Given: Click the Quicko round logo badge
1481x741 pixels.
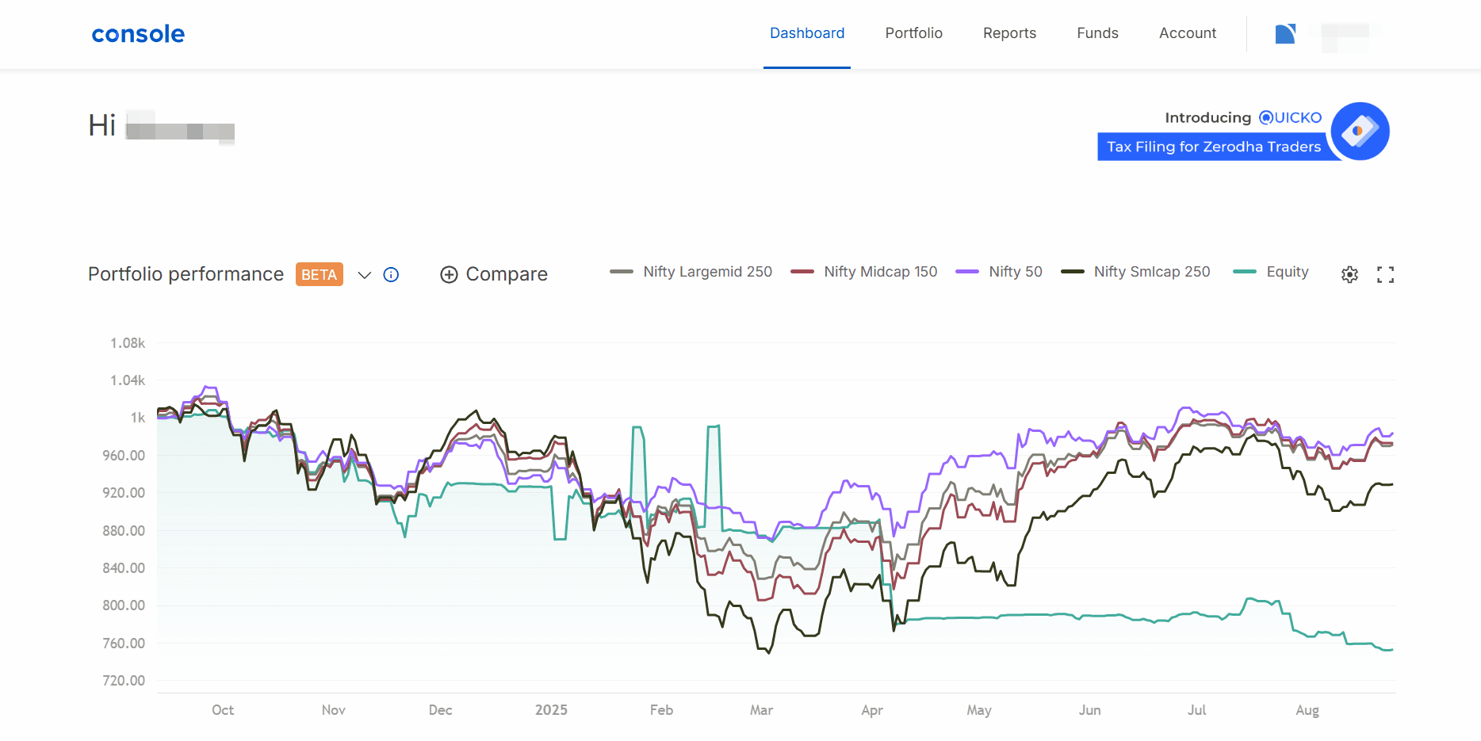Looking at the screenshot, I should click(x=1360, y=131).
